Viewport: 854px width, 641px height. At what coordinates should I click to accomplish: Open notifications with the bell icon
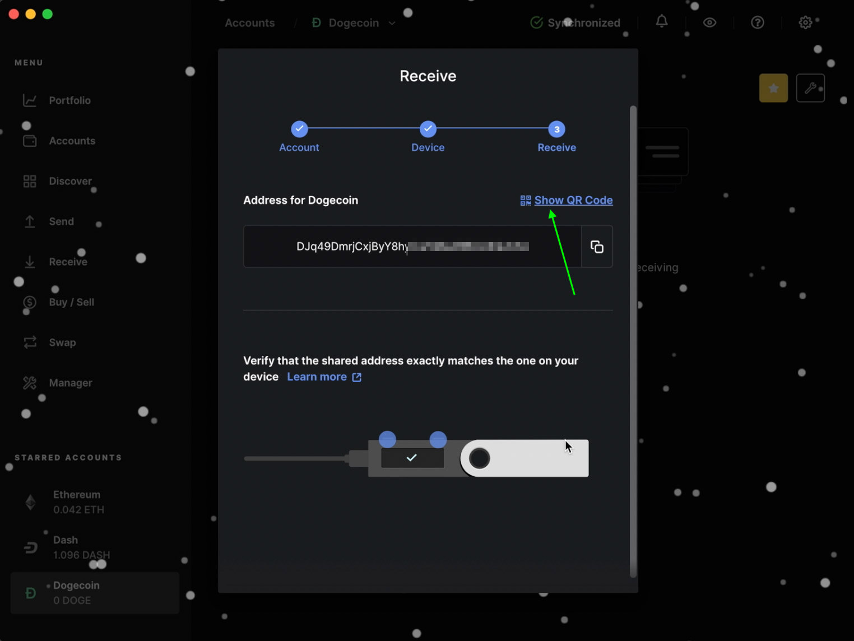(x=662, y=22)
